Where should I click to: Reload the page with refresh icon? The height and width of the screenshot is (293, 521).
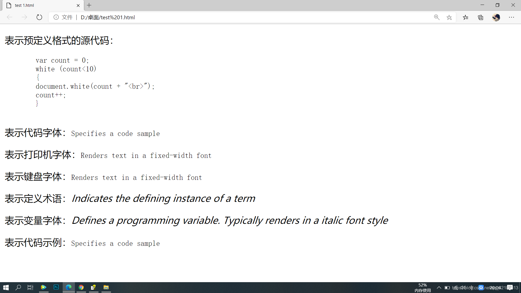(39, 17)
